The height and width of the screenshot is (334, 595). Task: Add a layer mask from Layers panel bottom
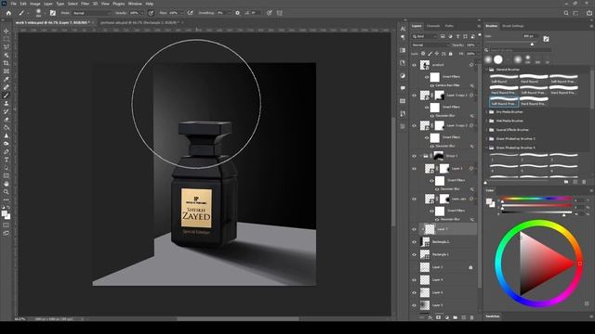(438, 317)
